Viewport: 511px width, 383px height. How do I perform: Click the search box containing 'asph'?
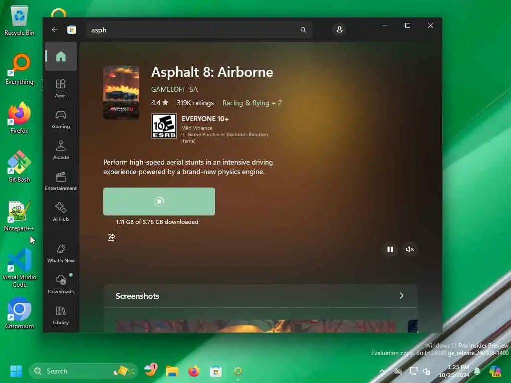tap(199, 30)
